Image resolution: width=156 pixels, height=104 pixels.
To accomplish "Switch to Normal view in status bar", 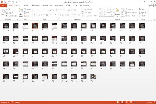I will (x=118, y=102).
